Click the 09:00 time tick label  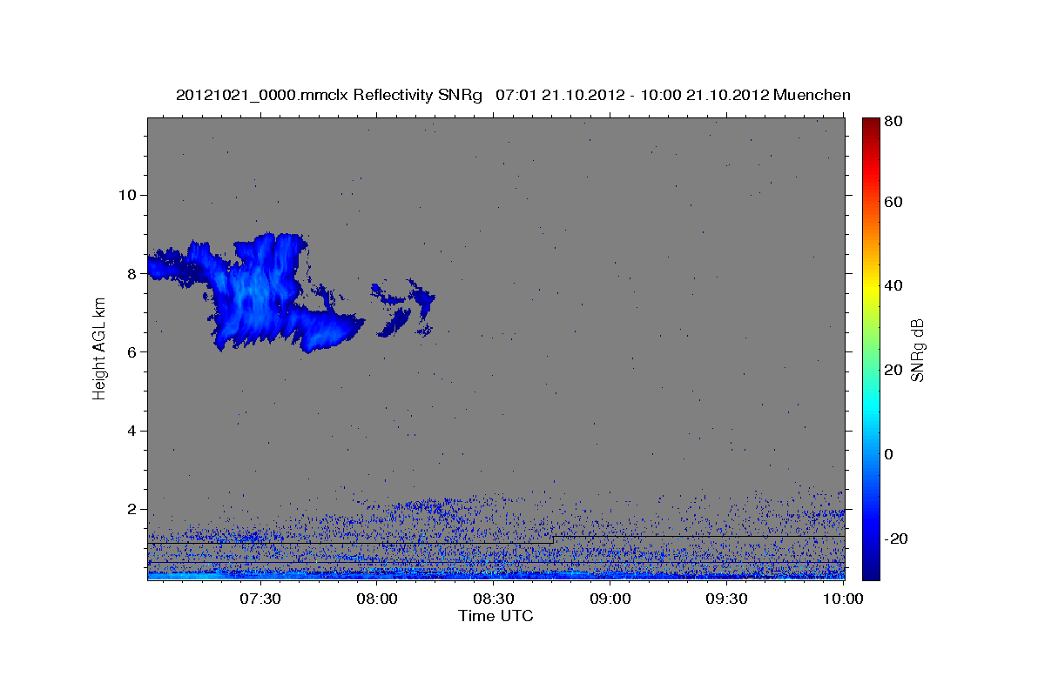[x=610, y=599]
